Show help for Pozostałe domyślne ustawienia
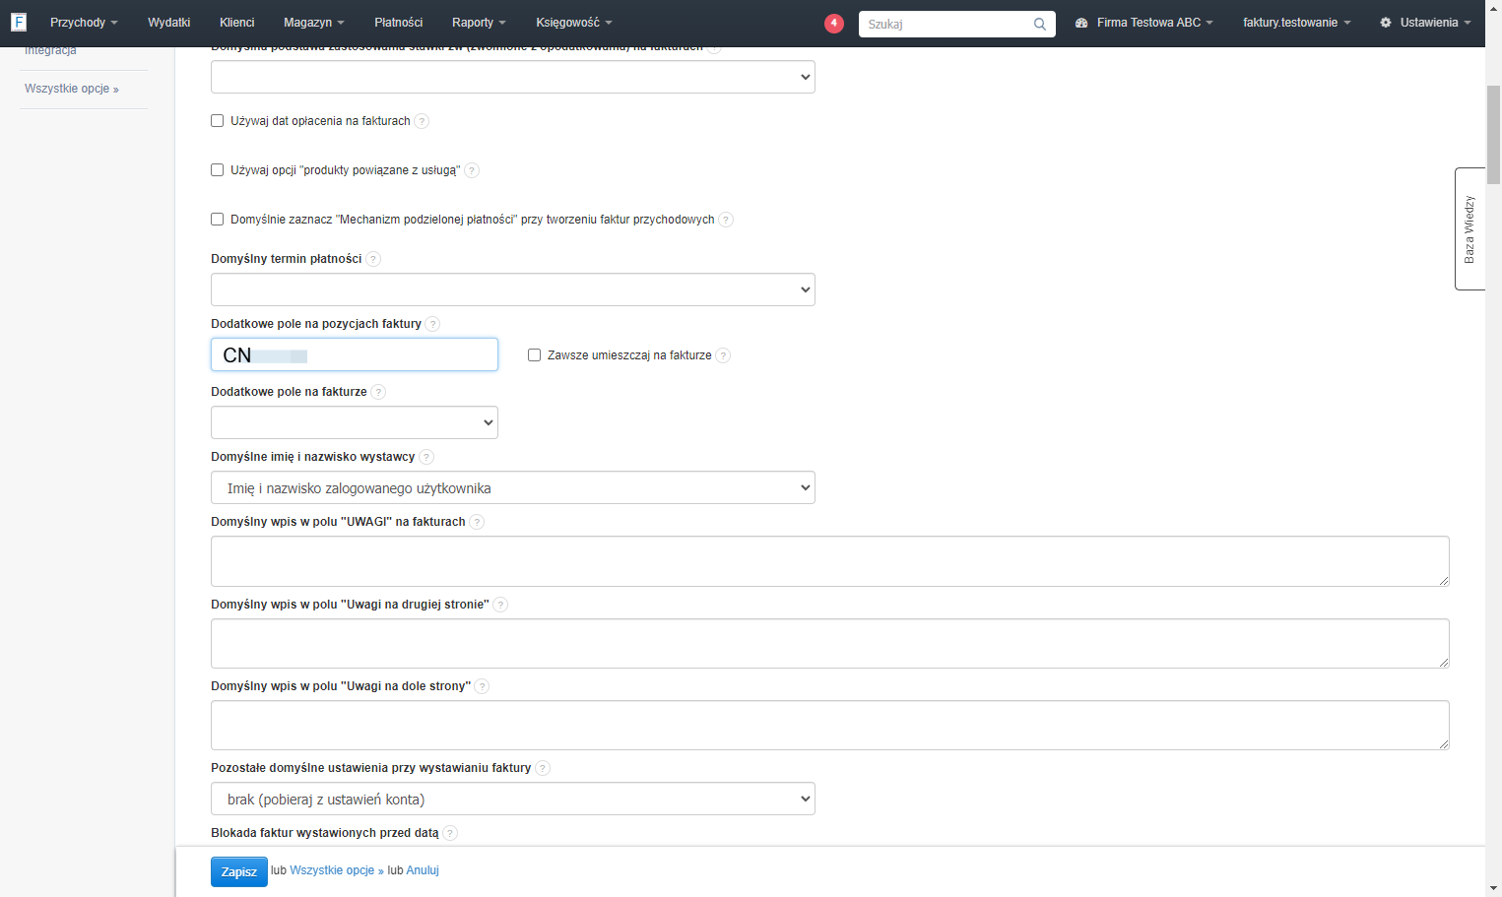 point(543,768)
